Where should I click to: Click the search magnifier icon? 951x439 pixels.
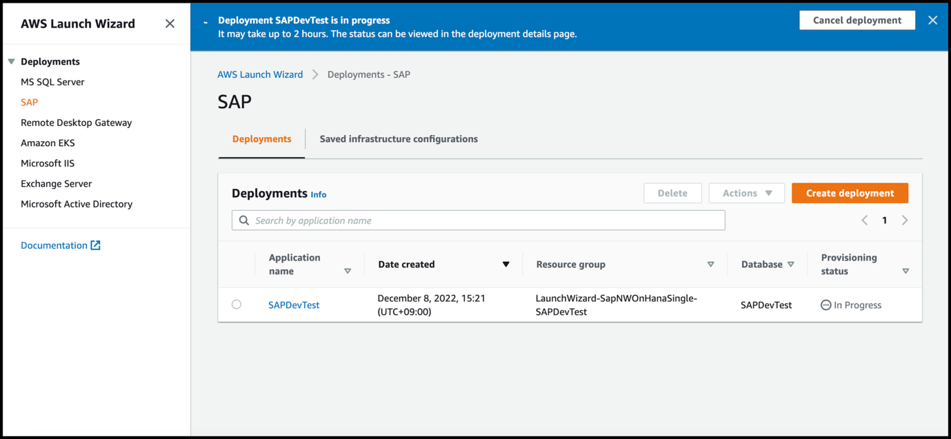(244, 221)
